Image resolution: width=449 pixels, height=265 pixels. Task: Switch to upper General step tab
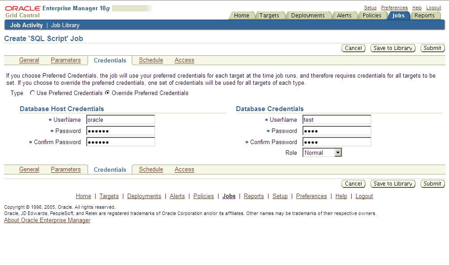coord(29,60)
